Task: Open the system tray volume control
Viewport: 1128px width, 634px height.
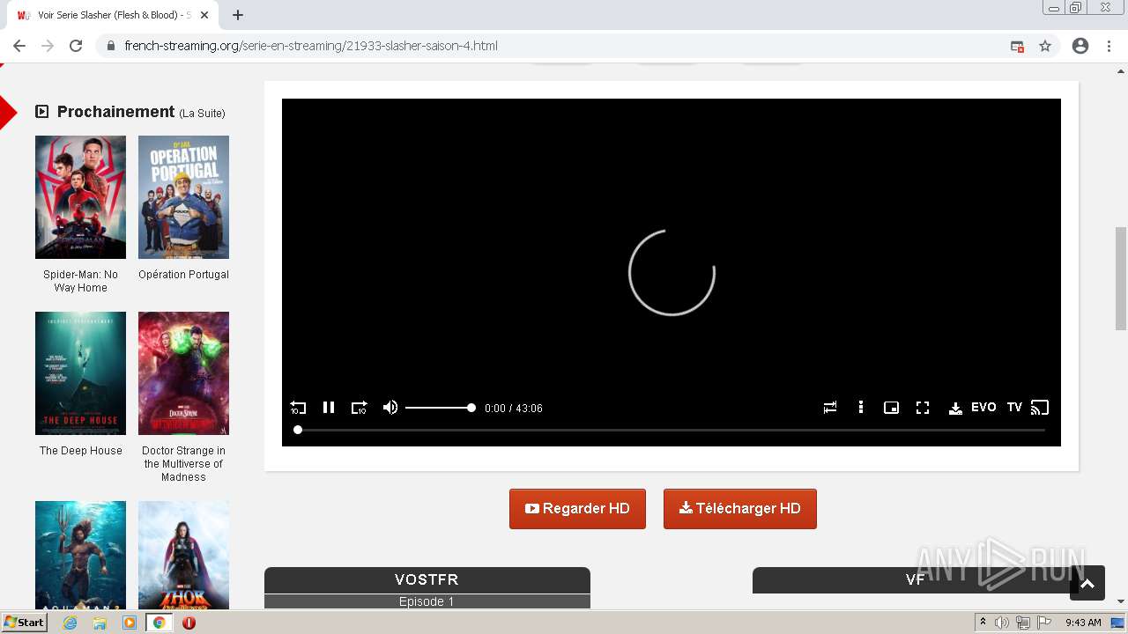Action: pyautogui.click(x=1002, y=623)
